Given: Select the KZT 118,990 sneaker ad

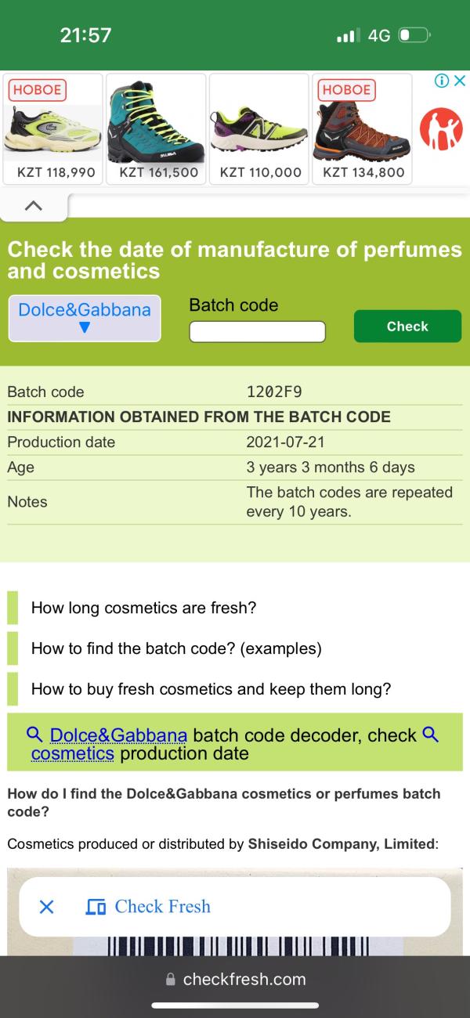Looking at the screenshot, I should coord(53,129).
